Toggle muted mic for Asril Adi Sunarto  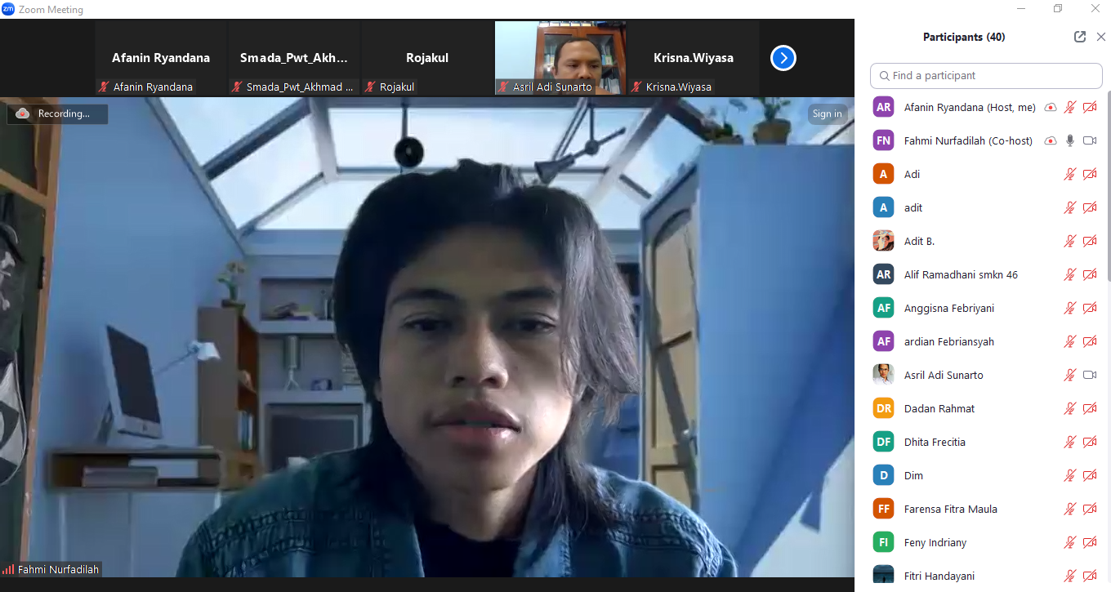[1070, 375]
